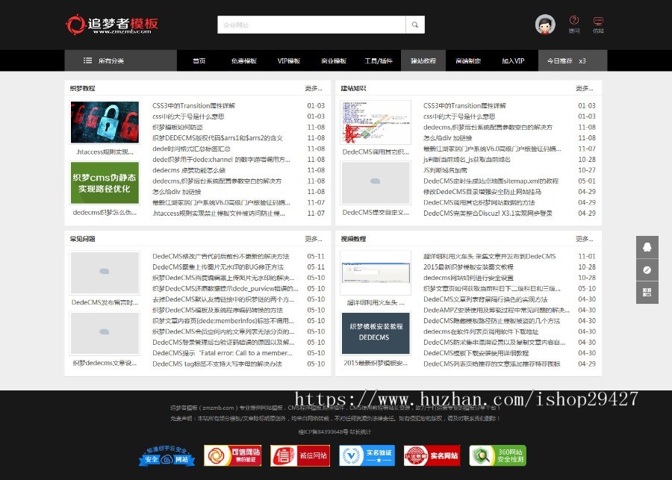Open DedeCMS提示 Fatal error article
The image size is (672, 480).
point(223,353)
